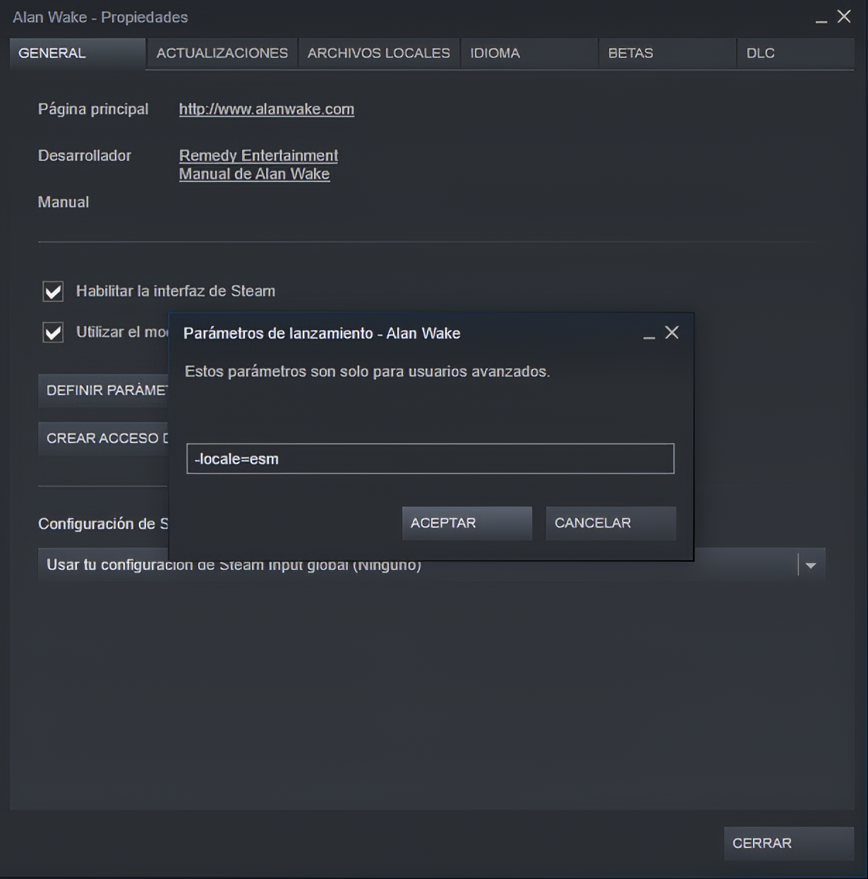Screen dimensions: 868x879
Task: Close the Parámetros de lanzamiento dialog
Action: (672, 333)
